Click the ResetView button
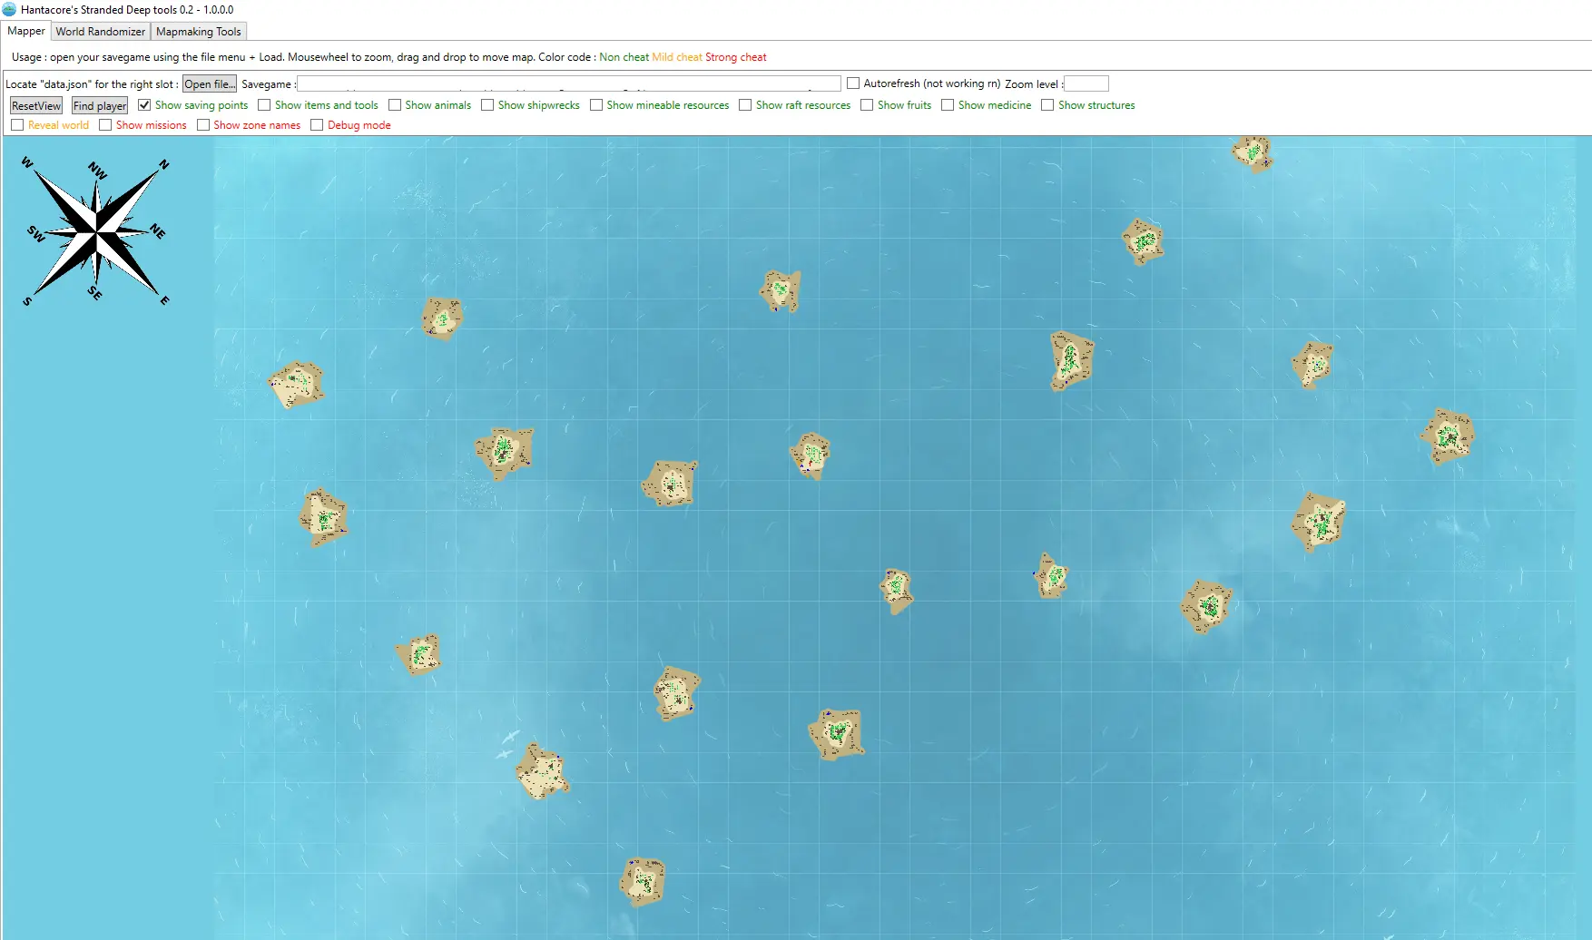Viewport: 1592px width, 940px height. [x=36, y=105]
